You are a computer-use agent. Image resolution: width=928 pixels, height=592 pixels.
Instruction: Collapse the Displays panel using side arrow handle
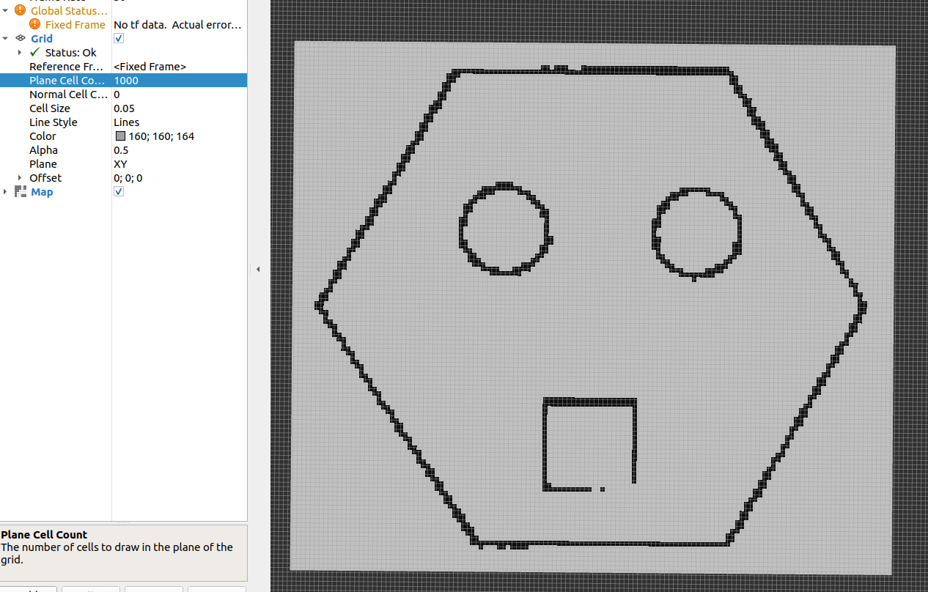click(x=258, y=270)
